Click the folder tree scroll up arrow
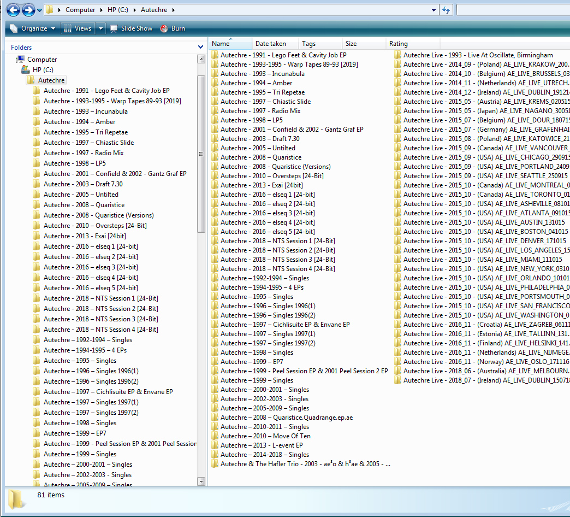Screen dimensions: 570x517 coord(201,59)
